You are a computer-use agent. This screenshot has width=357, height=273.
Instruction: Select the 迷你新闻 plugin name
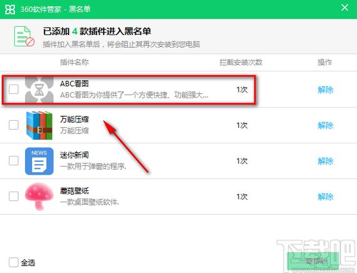tap(75, 155)
